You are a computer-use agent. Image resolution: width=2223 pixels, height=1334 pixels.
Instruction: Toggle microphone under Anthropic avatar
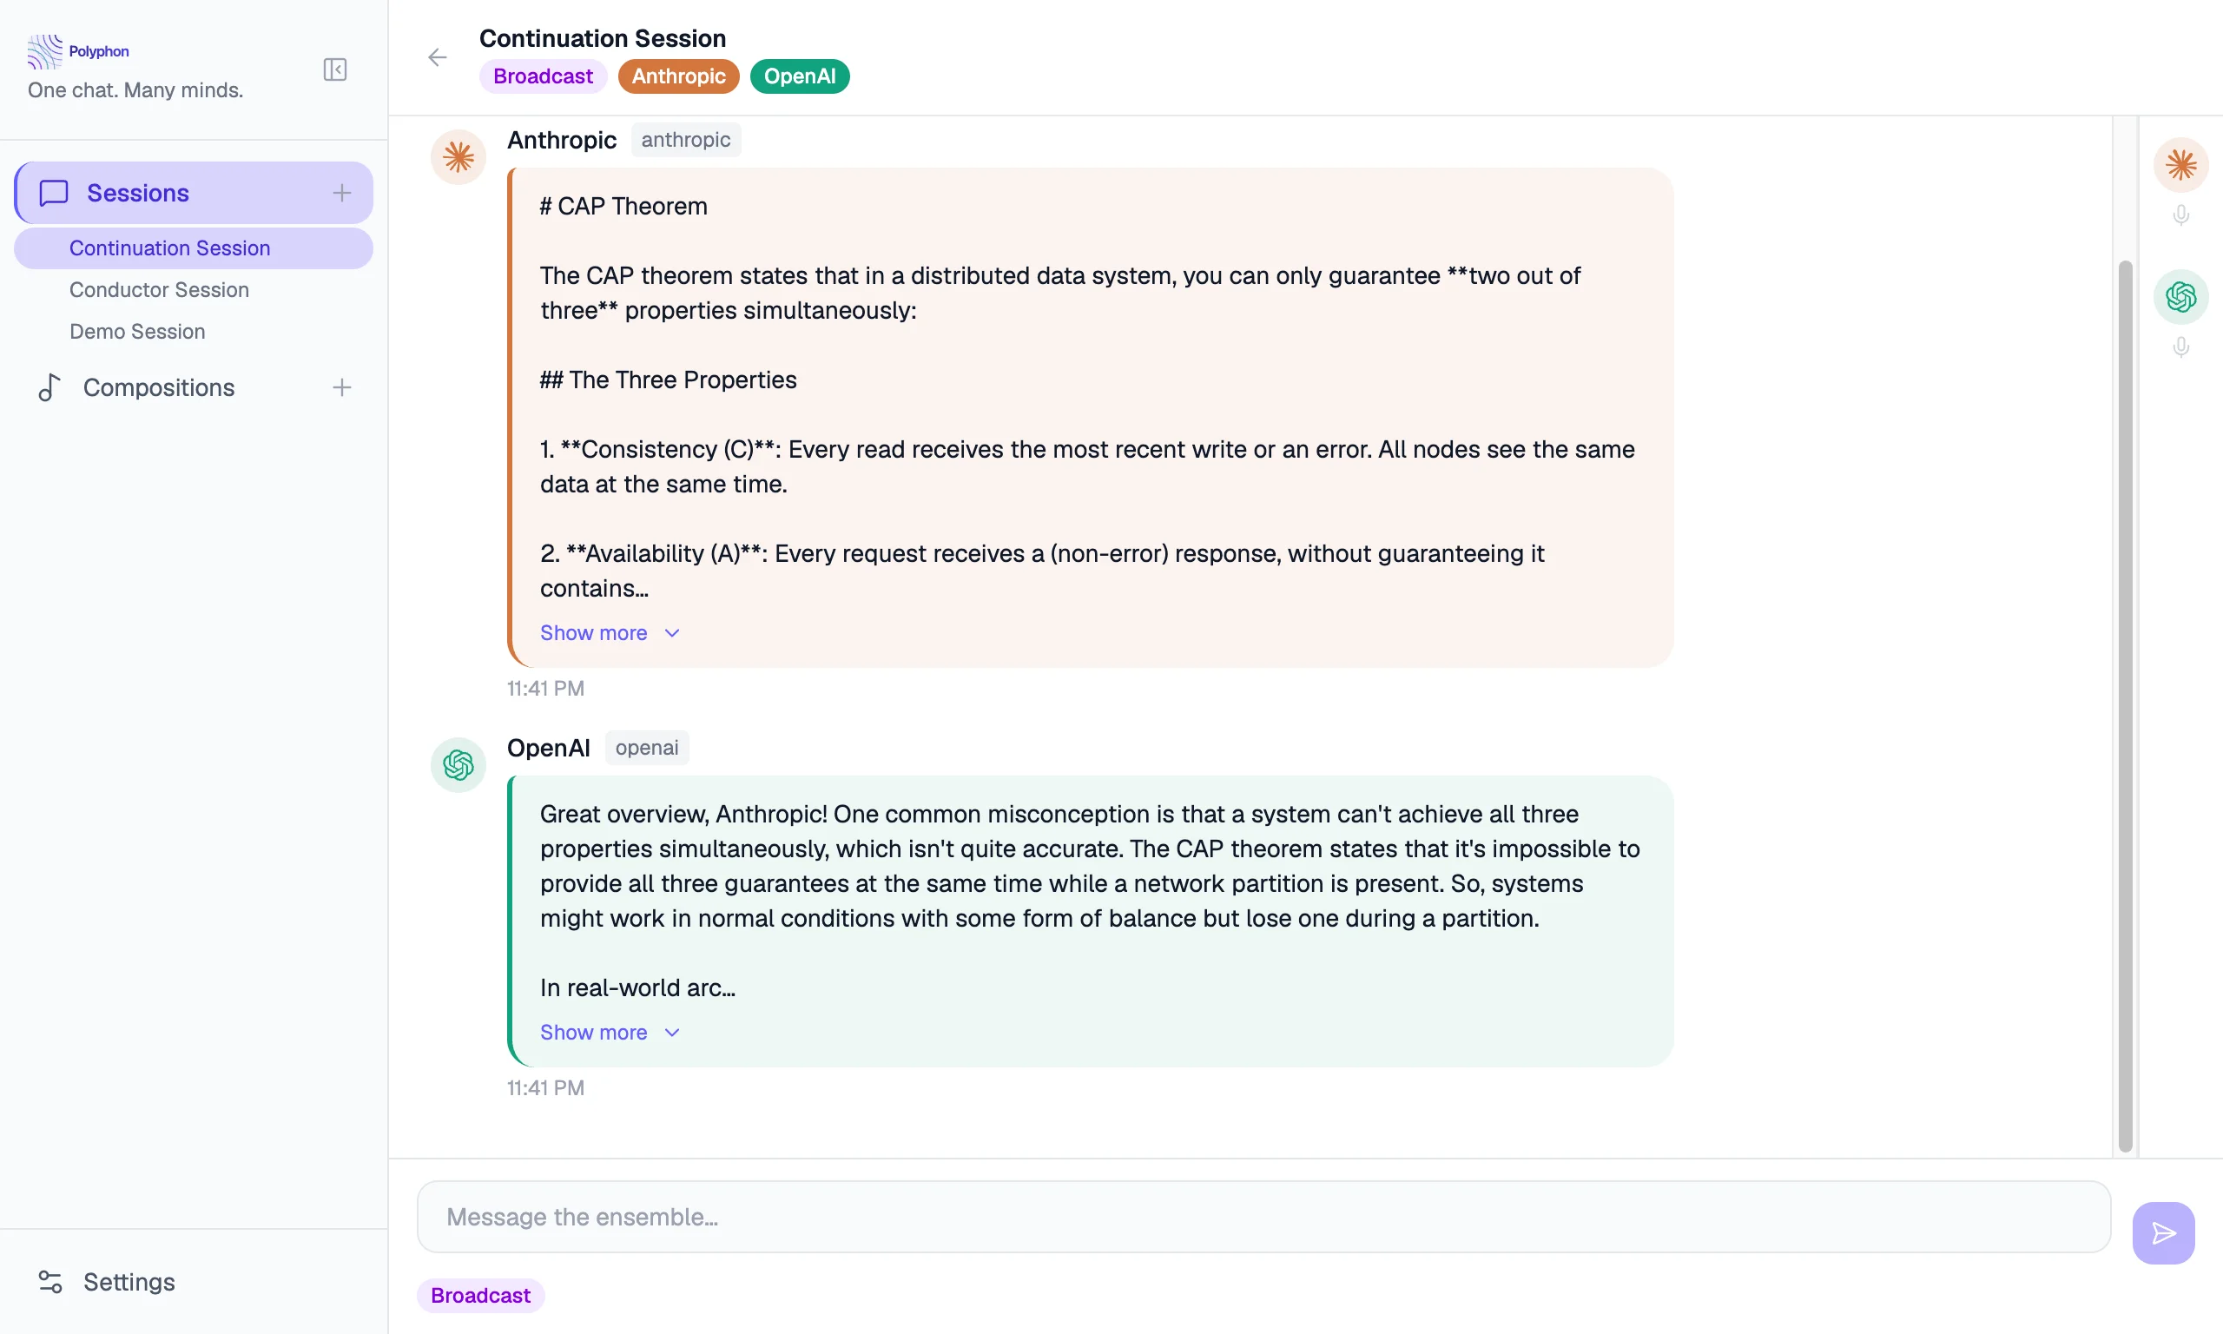[x=2180, y=215]
